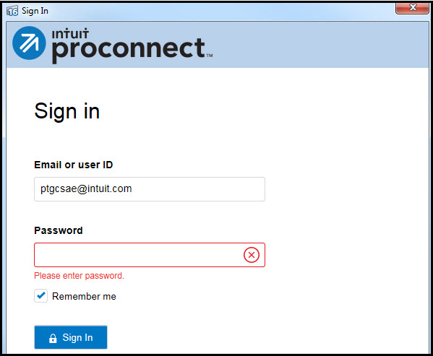Viewport: 433px width, 356px height.
Task: Click the large 'Sign in' heading
Action: coord(67,111)
